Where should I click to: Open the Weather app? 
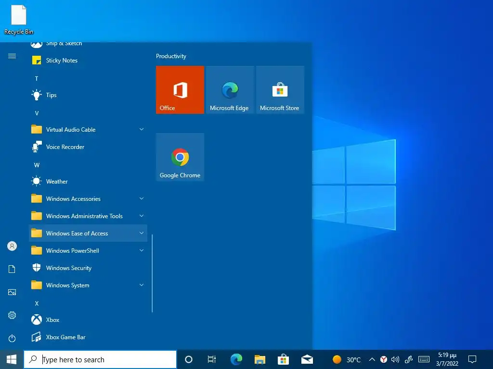coord(88,181)
